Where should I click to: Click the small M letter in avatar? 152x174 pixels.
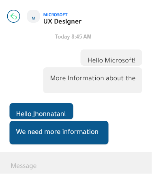pos(33,18)
